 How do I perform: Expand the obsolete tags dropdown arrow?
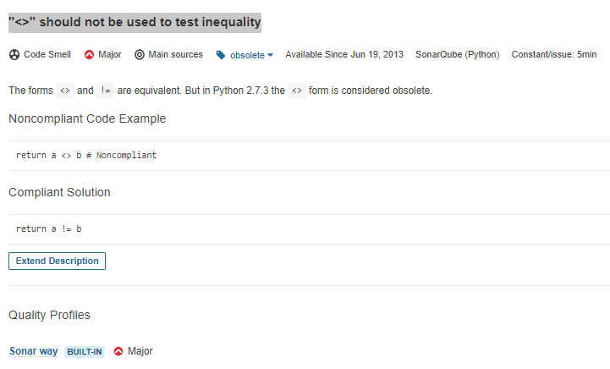coord(271,55)
